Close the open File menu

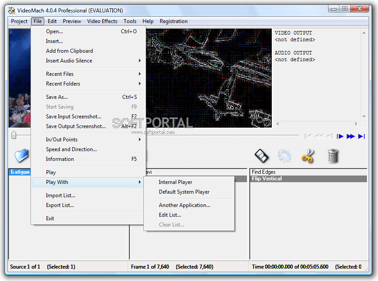tap(38, 21)
